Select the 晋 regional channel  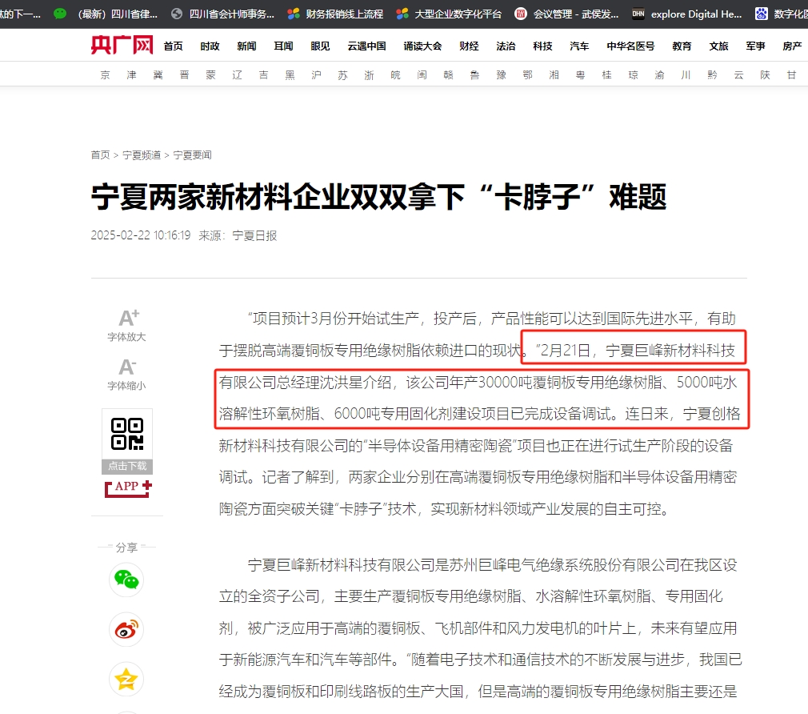tap(184, 74)
